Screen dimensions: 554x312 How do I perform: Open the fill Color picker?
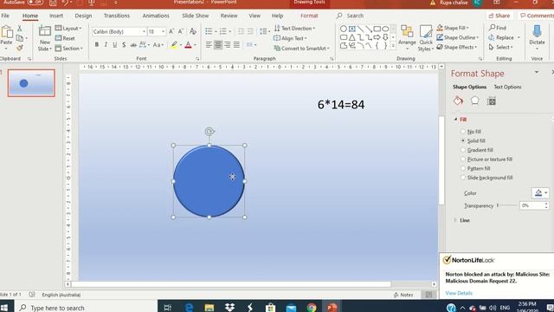coord(540,192)
